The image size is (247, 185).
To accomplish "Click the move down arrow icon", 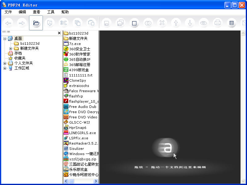I will (190, 23).
